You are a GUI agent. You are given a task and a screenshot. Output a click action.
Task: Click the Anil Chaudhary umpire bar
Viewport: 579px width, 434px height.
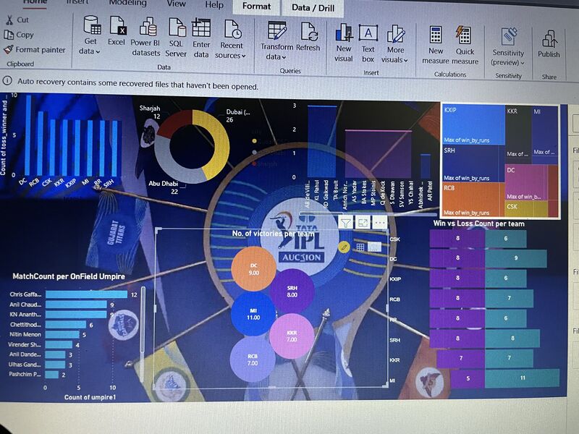point(76,305)
